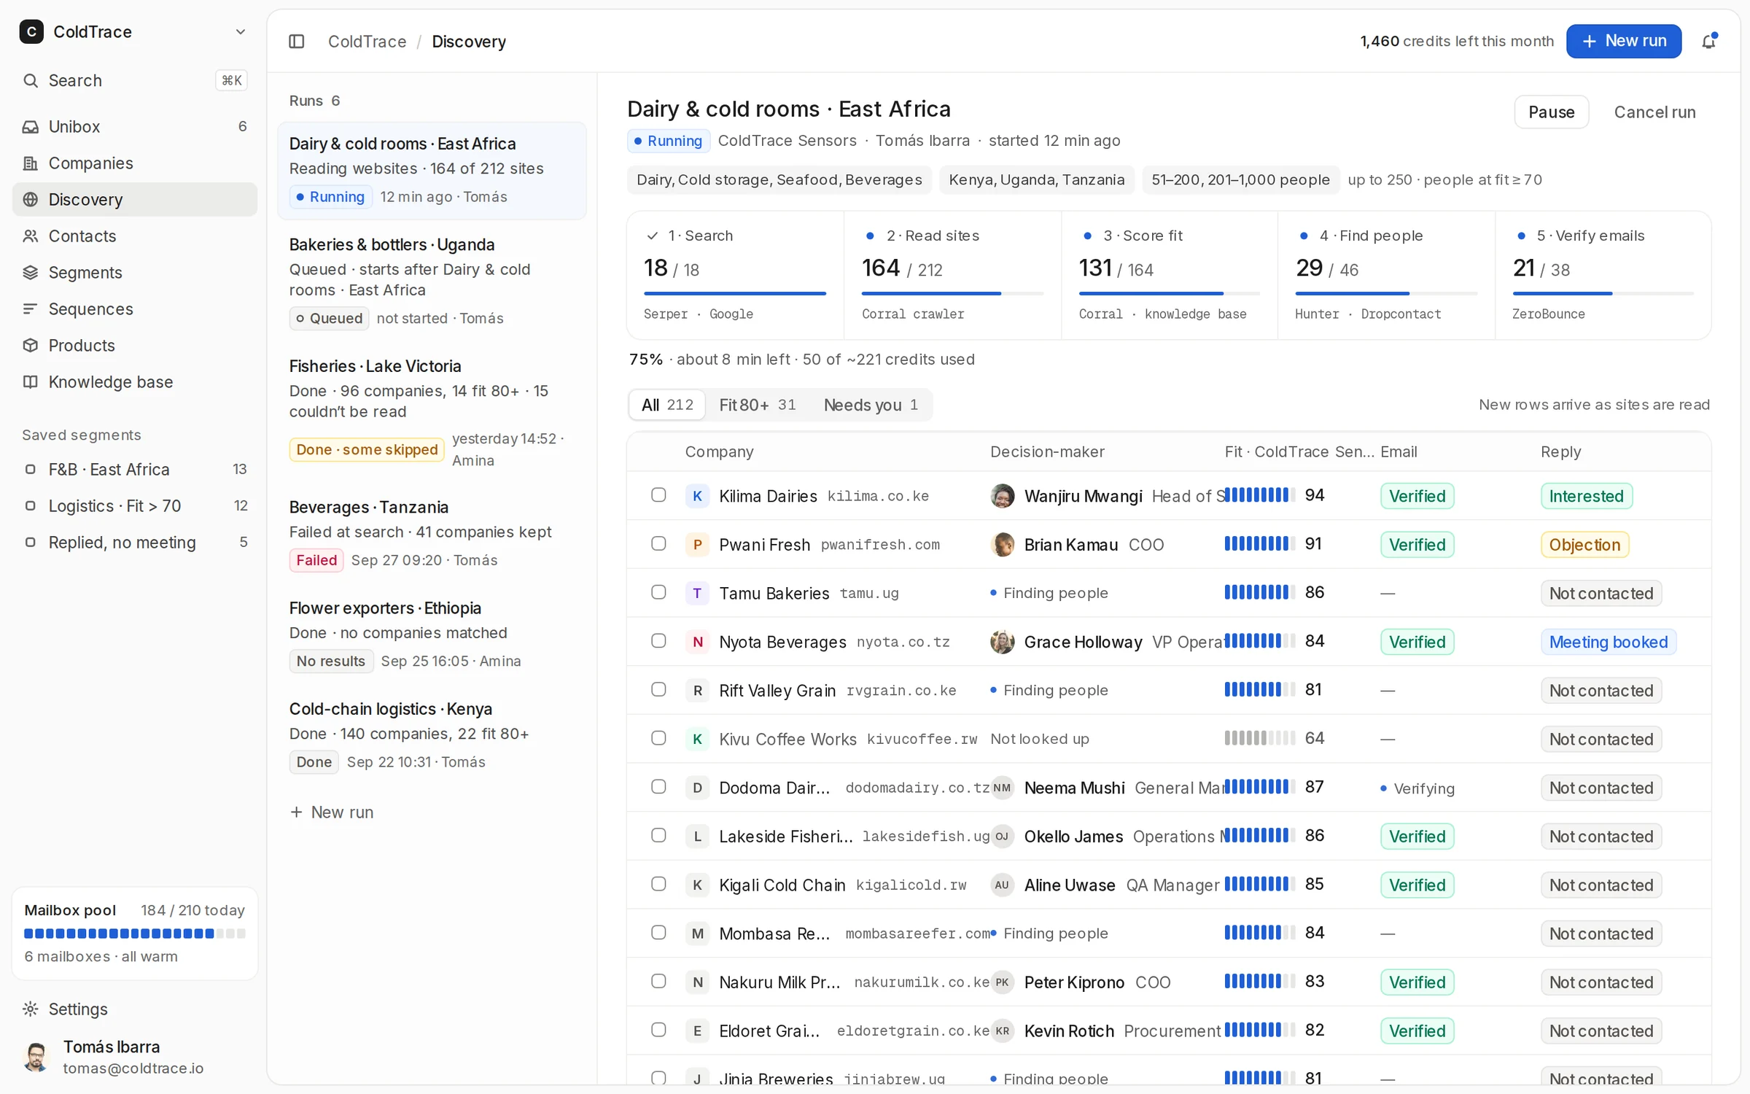Click the Kilima Dairies K logo

(x=697, y=496)
